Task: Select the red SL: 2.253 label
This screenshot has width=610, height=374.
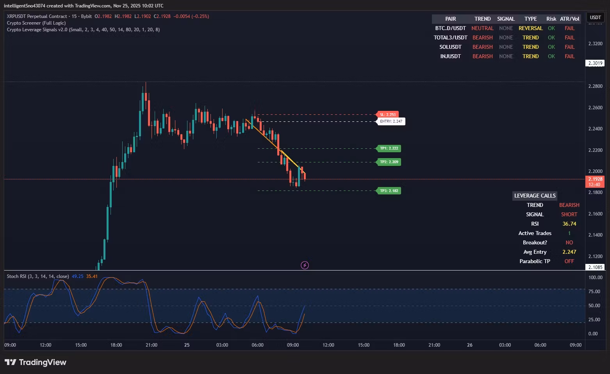Action: (387, 115)
